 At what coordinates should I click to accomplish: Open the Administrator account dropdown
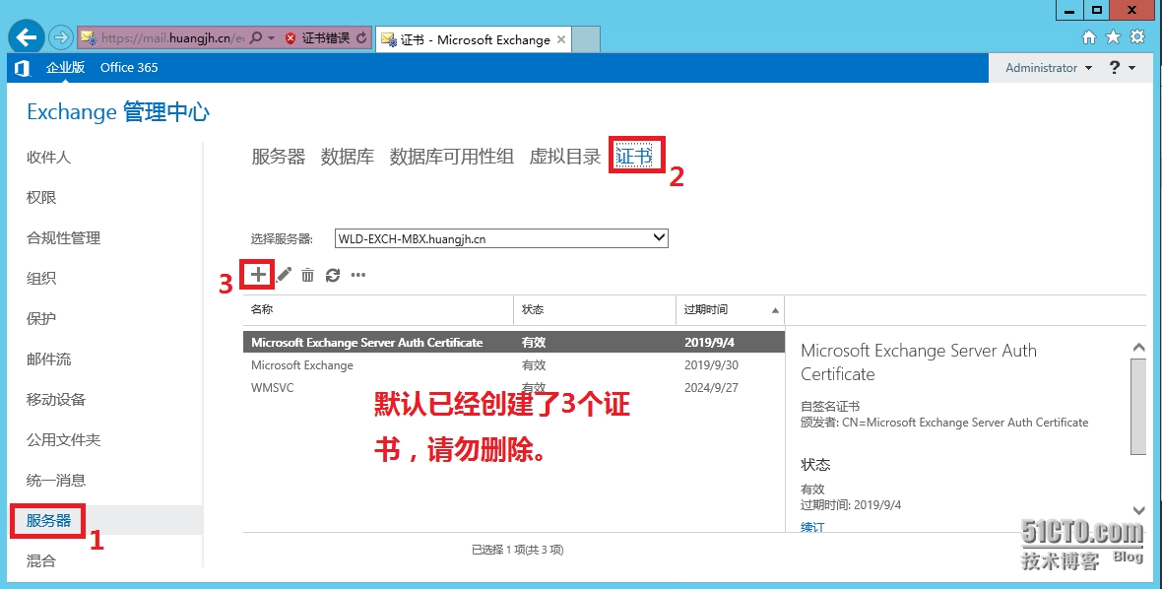point(1049,67)
